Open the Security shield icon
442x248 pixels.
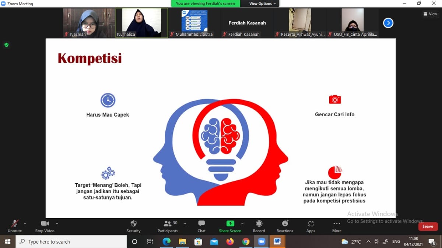133,224
